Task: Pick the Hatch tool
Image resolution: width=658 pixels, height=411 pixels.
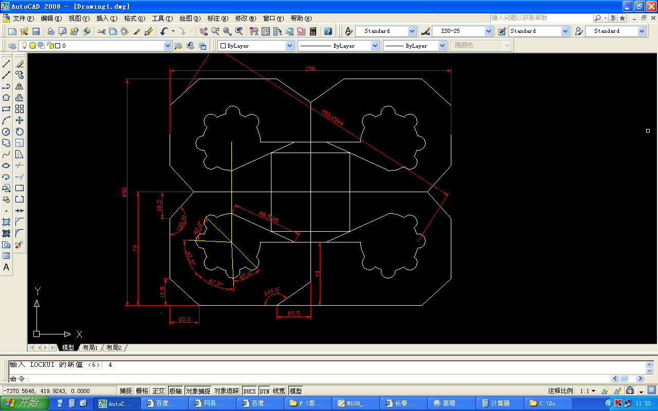Action: click(x=6, y=222)
